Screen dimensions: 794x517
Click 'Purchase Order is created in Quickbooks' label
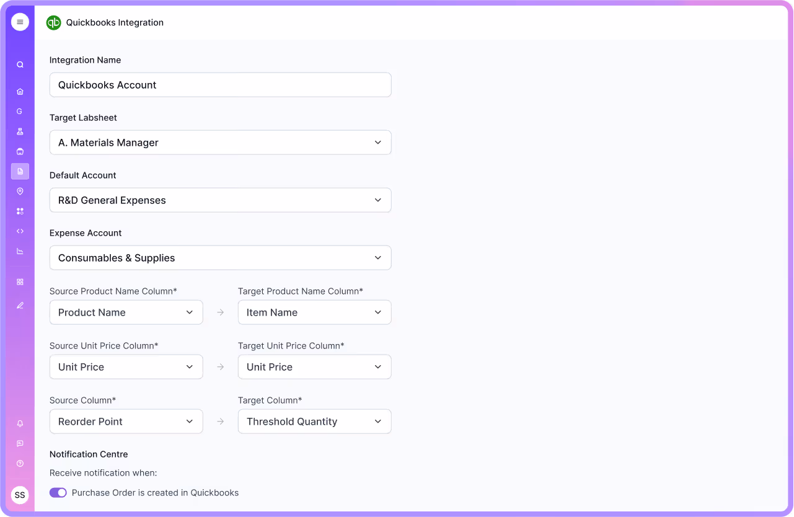click(156, 493)
